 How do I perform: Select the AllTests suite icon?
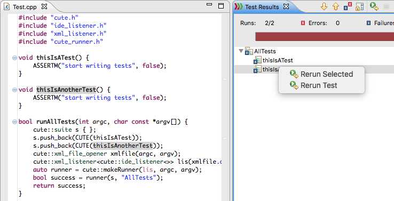click(249, 51)
